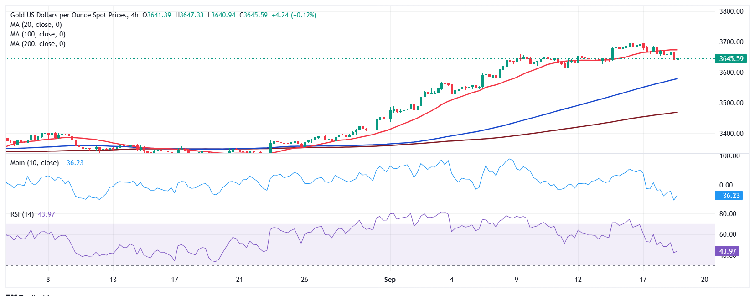The width and height of the screenshot is (755, 296).
Task: Select the MA (100, close, 0) indicator label
Action: 38,34
